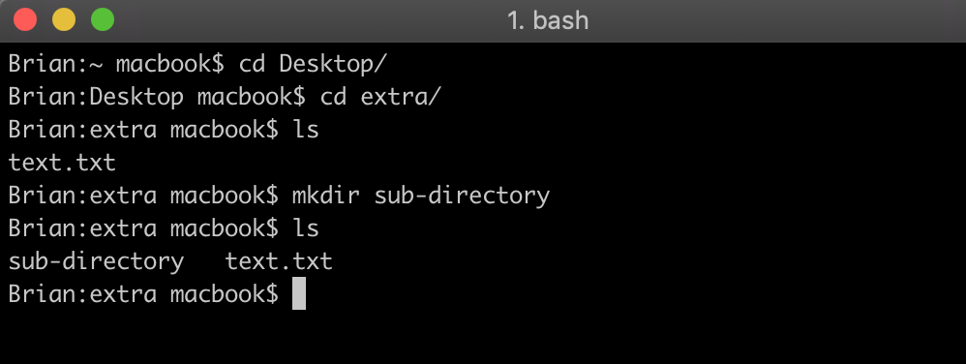Click the second "ls" command after mkdir
The width and height of the screenshot is (966, 364).
pos(306,227)
